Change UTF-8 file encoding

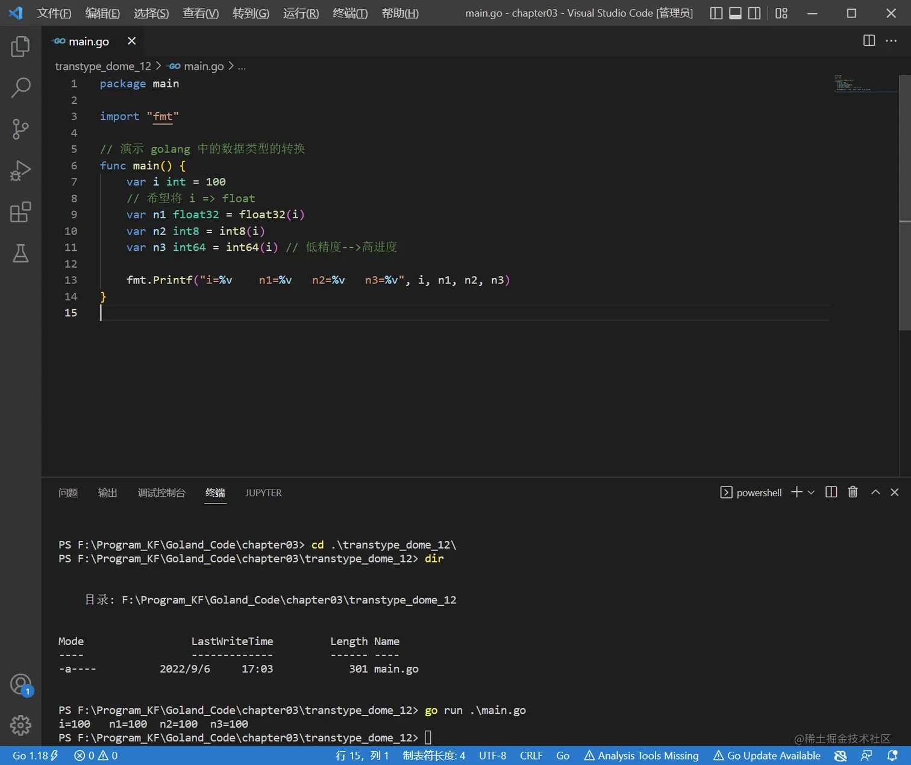(x=492, y=755)
